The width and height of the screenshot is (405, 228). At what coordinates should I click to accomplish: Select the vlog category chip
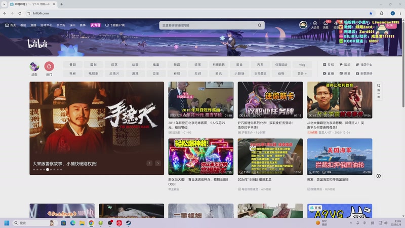[x=302, y=65]
